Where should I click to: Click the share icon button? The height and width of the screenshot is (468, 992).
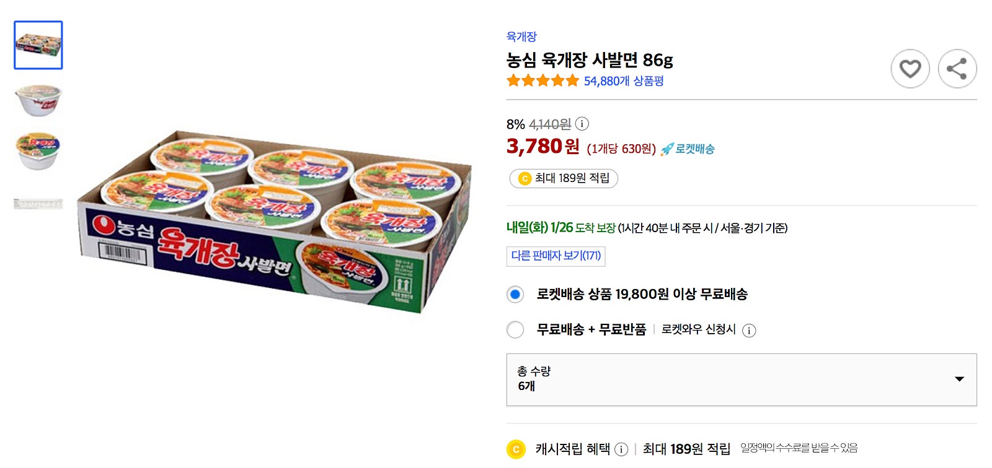[x=957, y=69]
